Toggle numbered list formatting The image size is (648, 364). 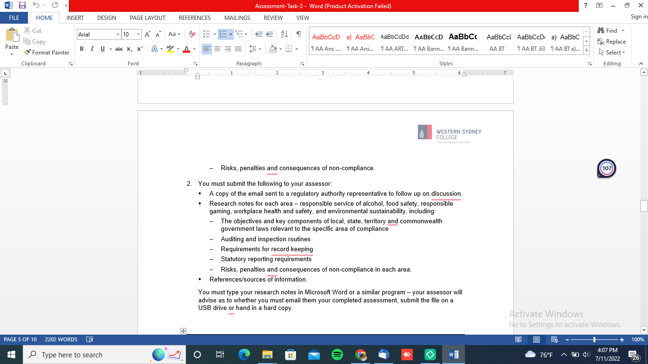(x=223, y=35)
